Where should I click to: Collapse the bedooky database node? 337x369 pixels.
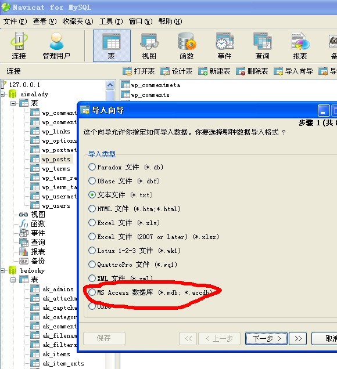2,270
